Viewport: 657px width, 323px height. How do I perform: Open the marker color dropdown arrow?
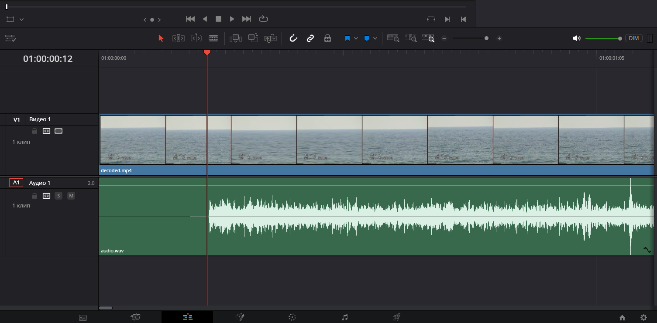click(x=375, y=38)
